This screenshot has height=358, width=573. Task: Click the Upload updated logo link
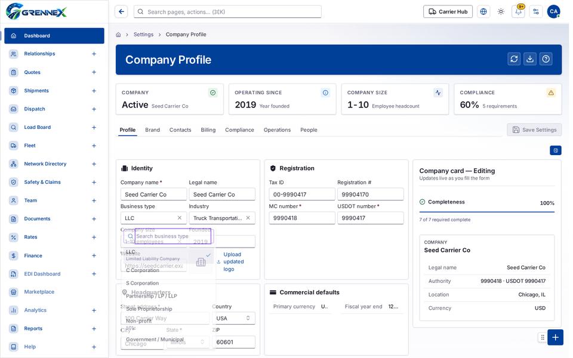(230, 262)
